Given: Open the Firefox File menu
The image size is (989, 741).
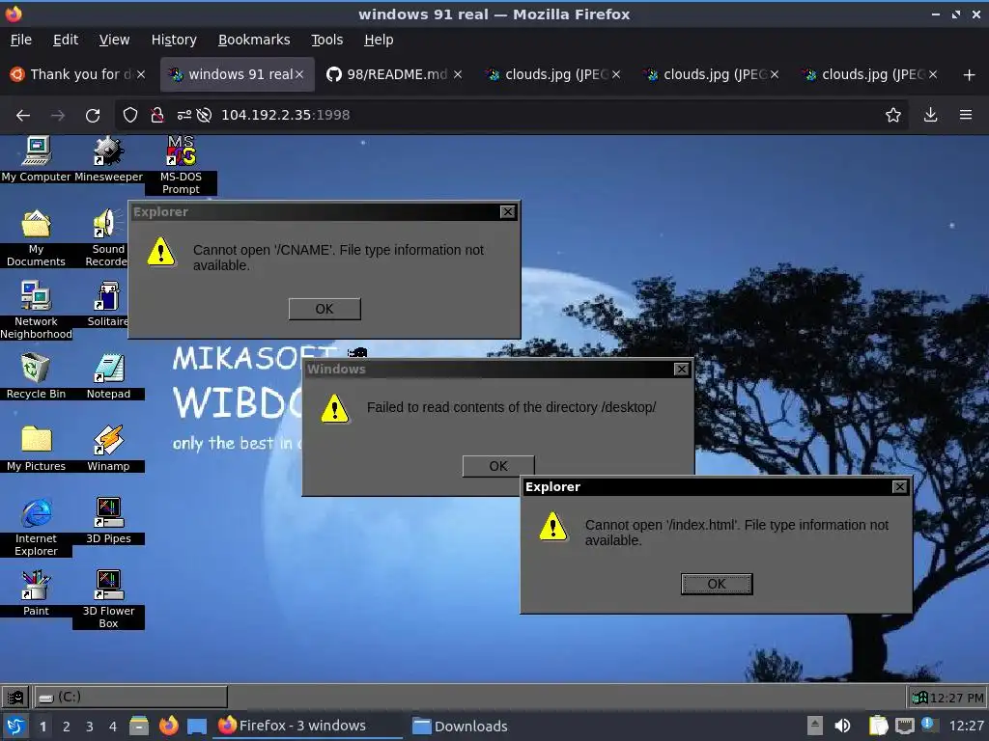Looking at the screenshot, I should 21,40.
